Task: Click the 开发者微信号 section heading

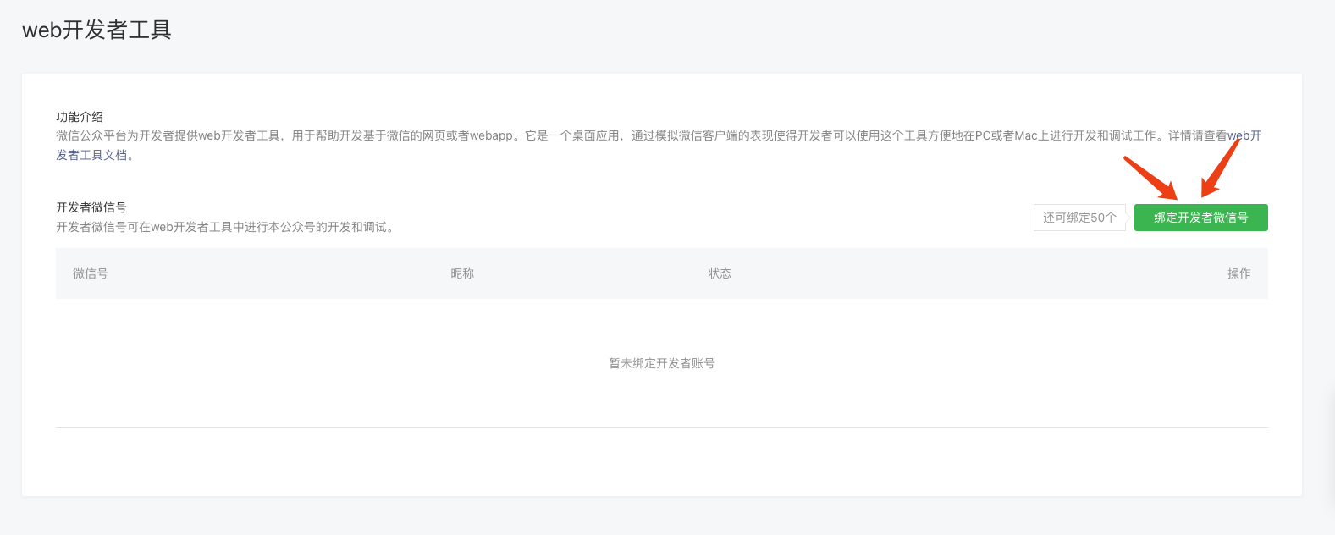Action: tap(91, 207)
